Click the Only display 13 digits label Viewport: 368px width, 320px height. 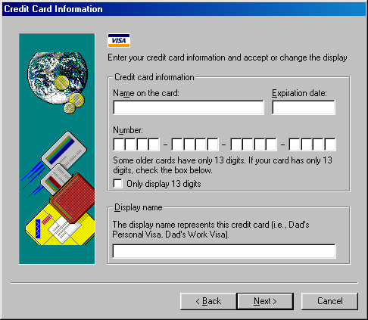pos(164,184)
